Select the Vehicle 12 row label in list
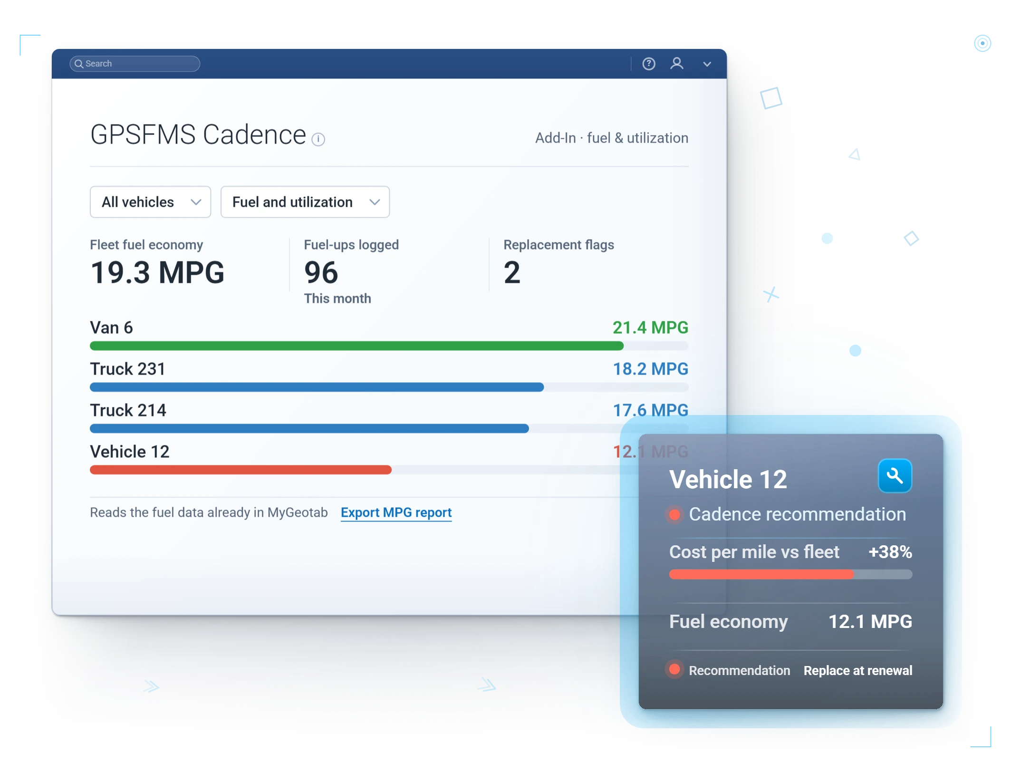 point(130,452)
